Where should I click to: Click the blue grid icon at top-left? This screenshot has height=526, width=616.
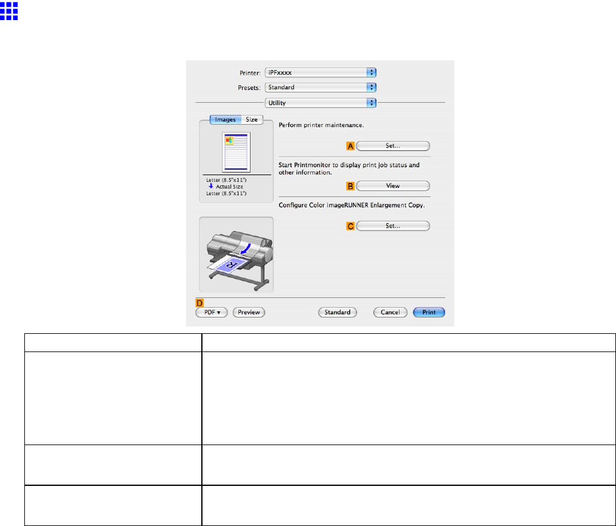(9, 10)
